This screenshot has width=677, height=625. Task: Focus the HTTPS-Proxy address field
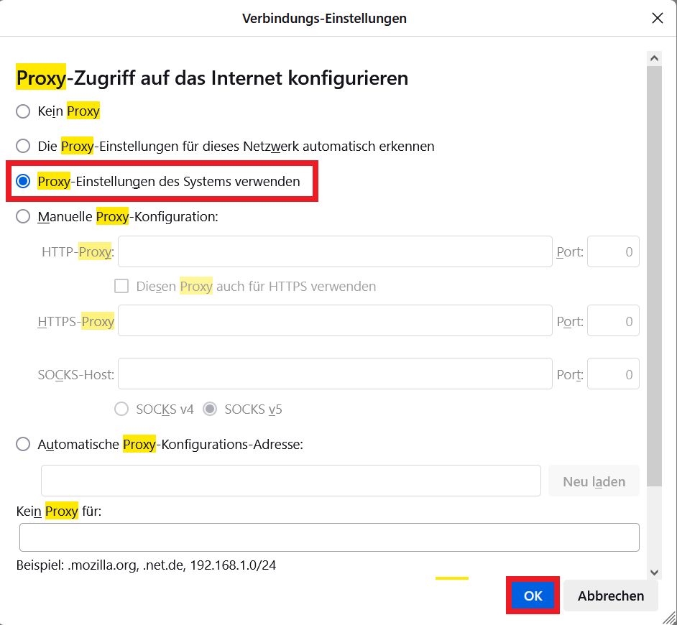(335, 320)
